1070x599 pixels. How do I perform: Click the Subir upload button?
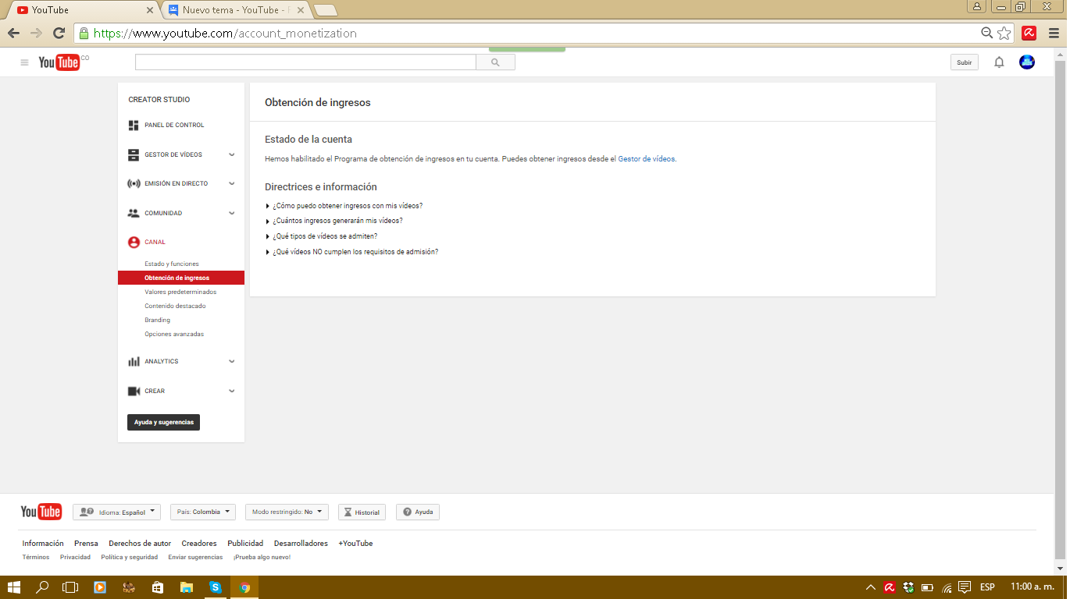(965, 62)
